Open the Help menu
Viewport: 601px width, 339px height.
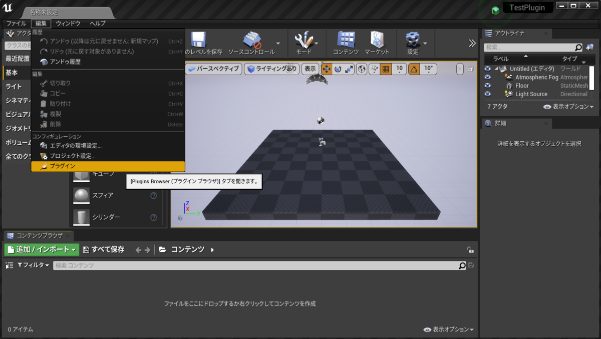[98, 24]
